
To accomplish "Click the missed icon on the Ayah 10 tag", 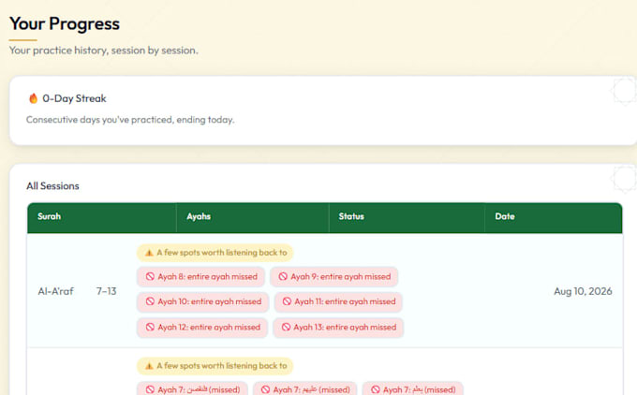I will [150, 301].
